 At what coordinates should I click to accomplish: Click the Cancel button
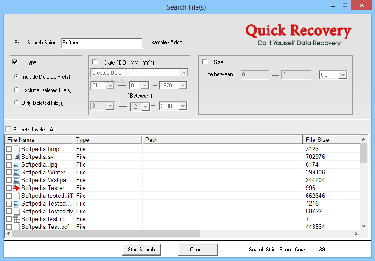tap(198, 249)
